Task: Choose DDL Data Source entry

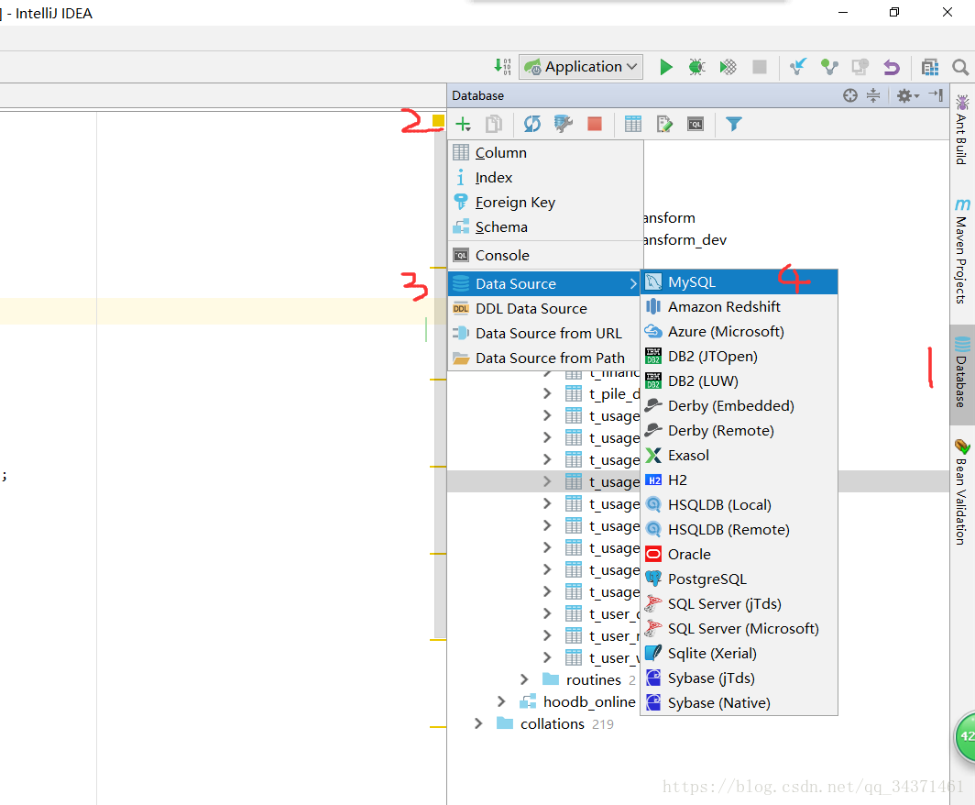Action: tap(545, 309)
